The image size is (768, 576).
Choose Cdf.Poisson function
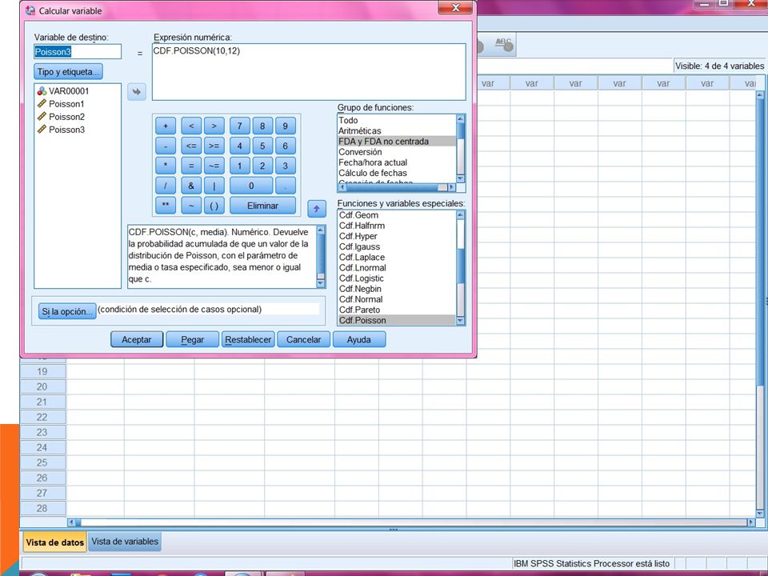[397, 320]
